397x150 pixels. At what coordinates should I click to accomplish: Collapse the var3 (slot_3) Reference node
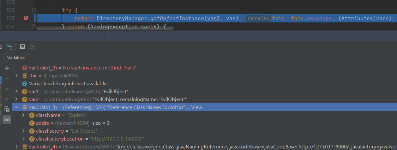tap(17, 107)
